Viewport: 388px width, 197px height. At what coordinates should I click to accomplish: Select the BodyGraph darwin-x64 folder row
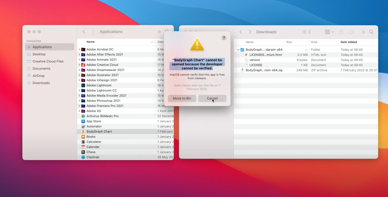306,50
